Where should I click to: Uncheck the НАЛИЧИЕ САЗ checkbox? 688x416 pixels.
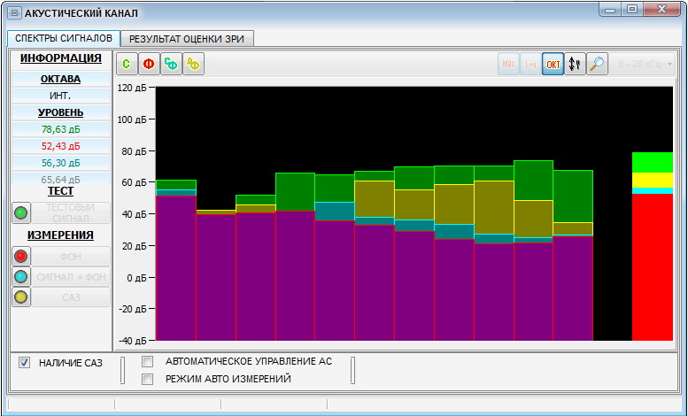point(25,362)
